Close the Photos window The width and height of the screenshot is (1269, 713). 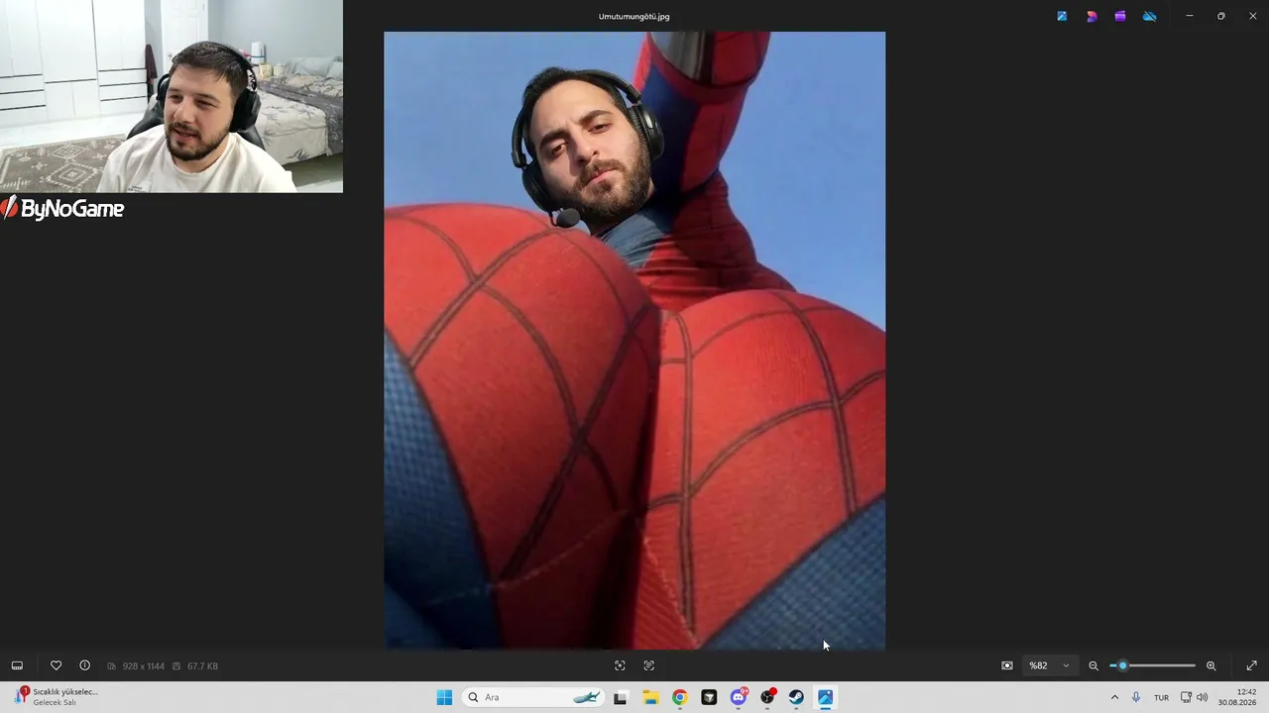(x=1252, y=16)
